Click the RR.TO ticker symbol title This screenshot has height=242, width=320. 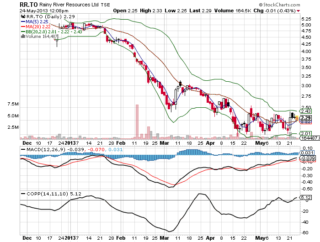(29, 5)
